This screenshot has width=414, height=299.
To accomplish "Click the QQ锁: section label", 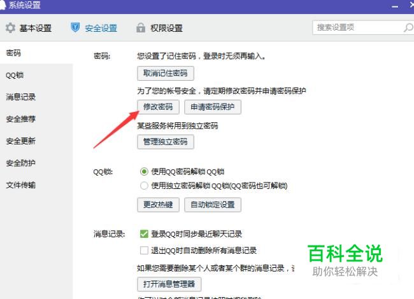I will point(103,172).
